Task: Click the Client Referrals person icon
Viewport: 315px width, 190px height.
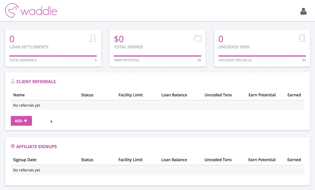Action: [x=13, y=81]
